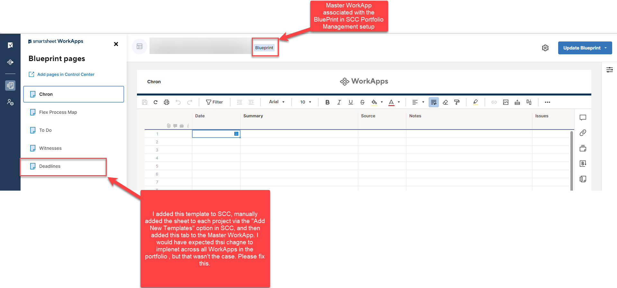Expand the background color dropdown arrow
The image size is (617, 288).
point(382,102)
